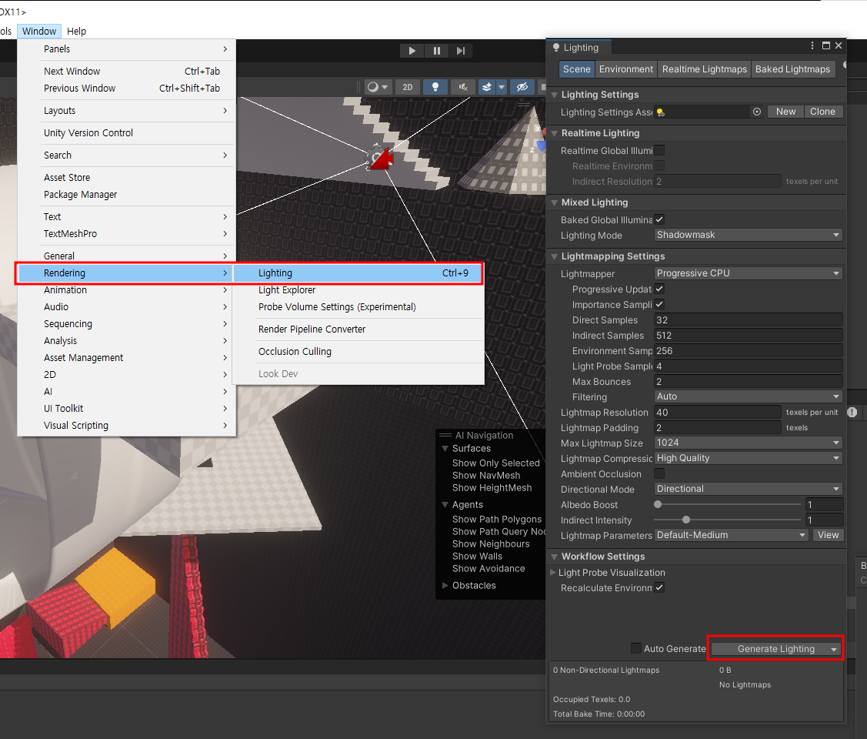This screenshot has width=867, height=739.
Task: Click New lighting settings button
Action: coord(785,112)
